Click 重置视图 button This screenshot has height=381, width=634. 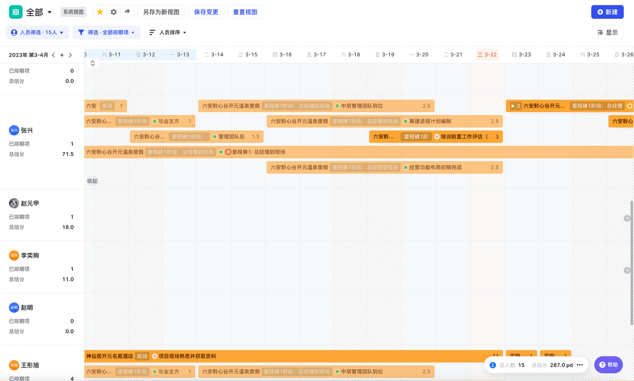click(245, 12)
